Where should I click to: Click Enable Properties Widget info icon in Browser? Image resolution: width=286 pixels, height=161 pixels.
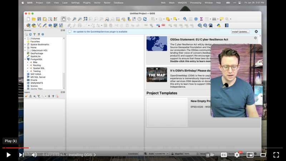[x=43, y=34]
